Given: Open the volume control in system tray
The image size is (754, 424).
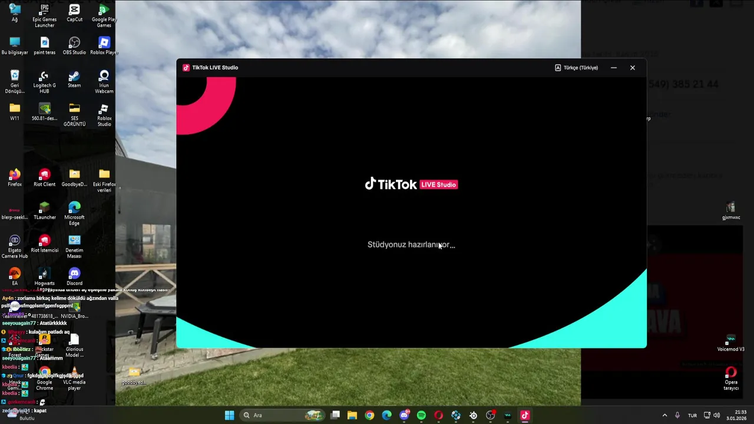Looking at the screenshot, I should (x=717, y=415).
